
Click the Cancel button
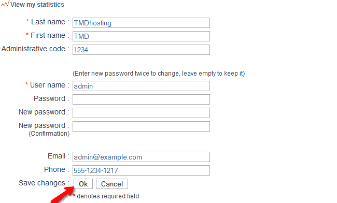[112, 184]
